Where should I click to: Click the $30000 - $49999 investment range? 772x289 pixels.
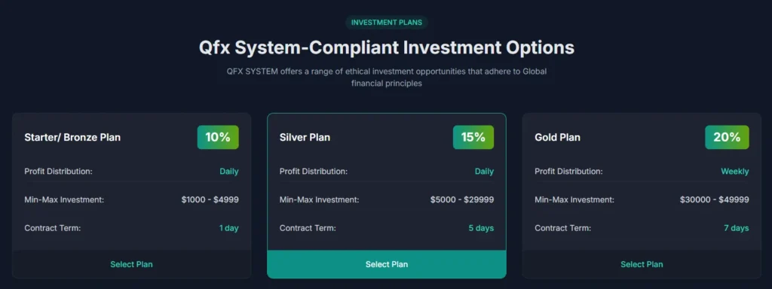715,200
